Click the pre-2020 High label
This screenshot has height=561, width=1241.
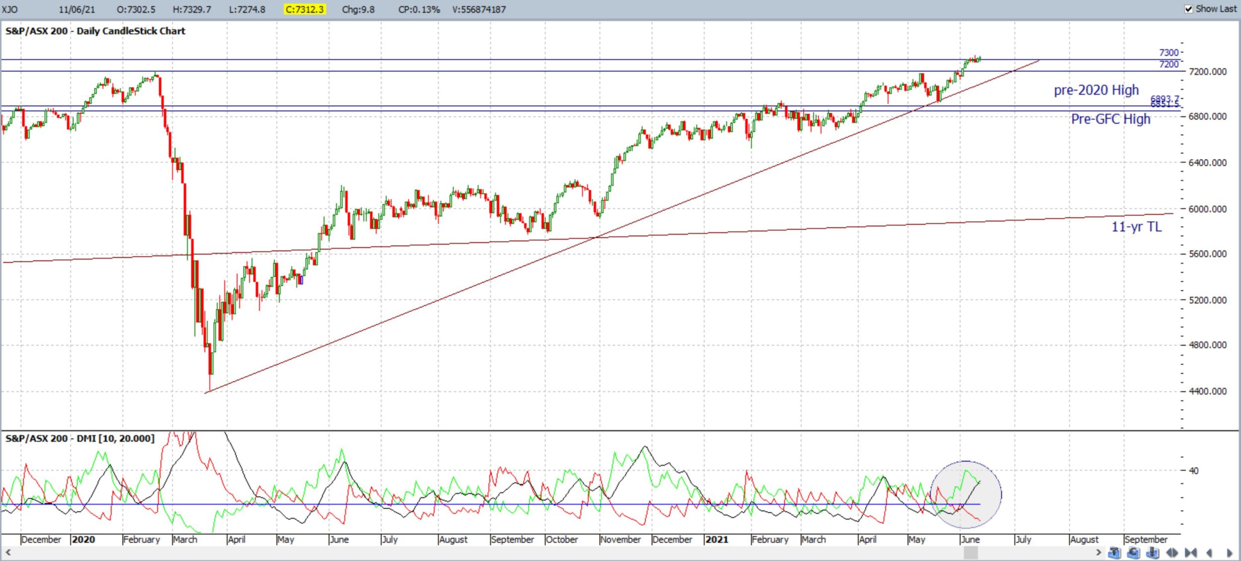pos(1096,90)
